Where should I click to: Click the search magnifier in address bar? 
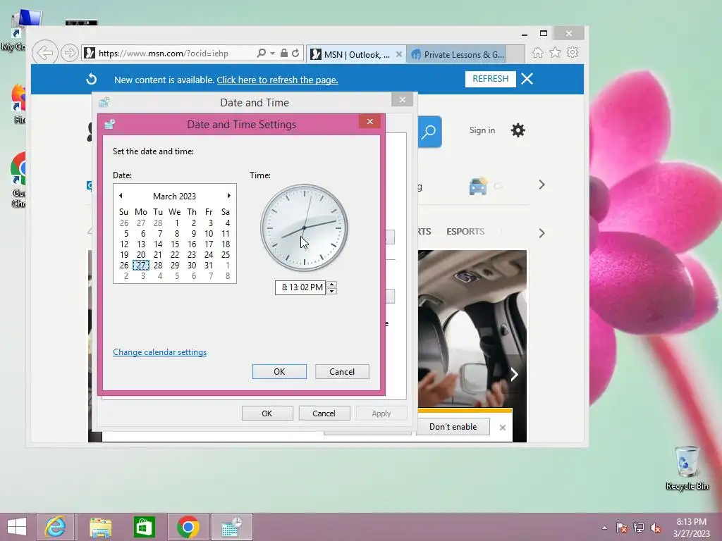coord(261,53)
